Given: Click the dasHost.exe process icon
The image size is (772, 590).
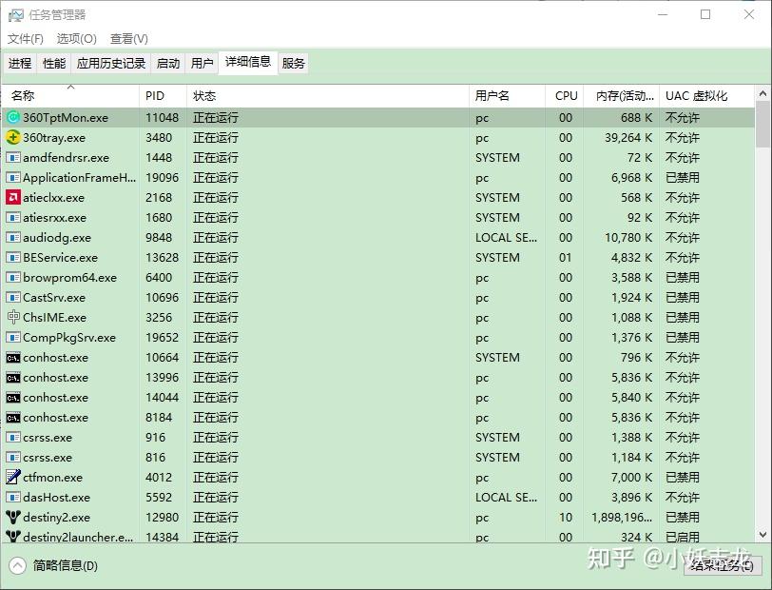Looking at the screenshot, I should [13, 498].
